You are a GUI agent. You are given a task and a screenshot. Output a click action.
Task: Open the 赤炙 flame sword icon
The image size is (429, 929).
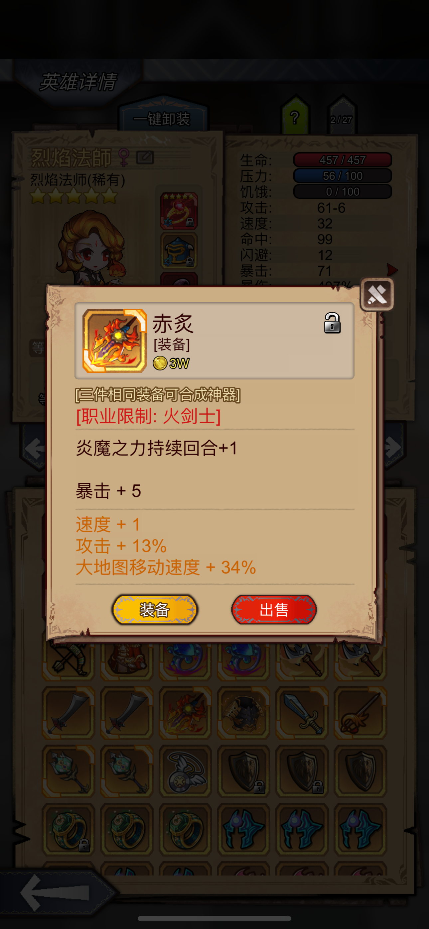click(x=114, y=341)
